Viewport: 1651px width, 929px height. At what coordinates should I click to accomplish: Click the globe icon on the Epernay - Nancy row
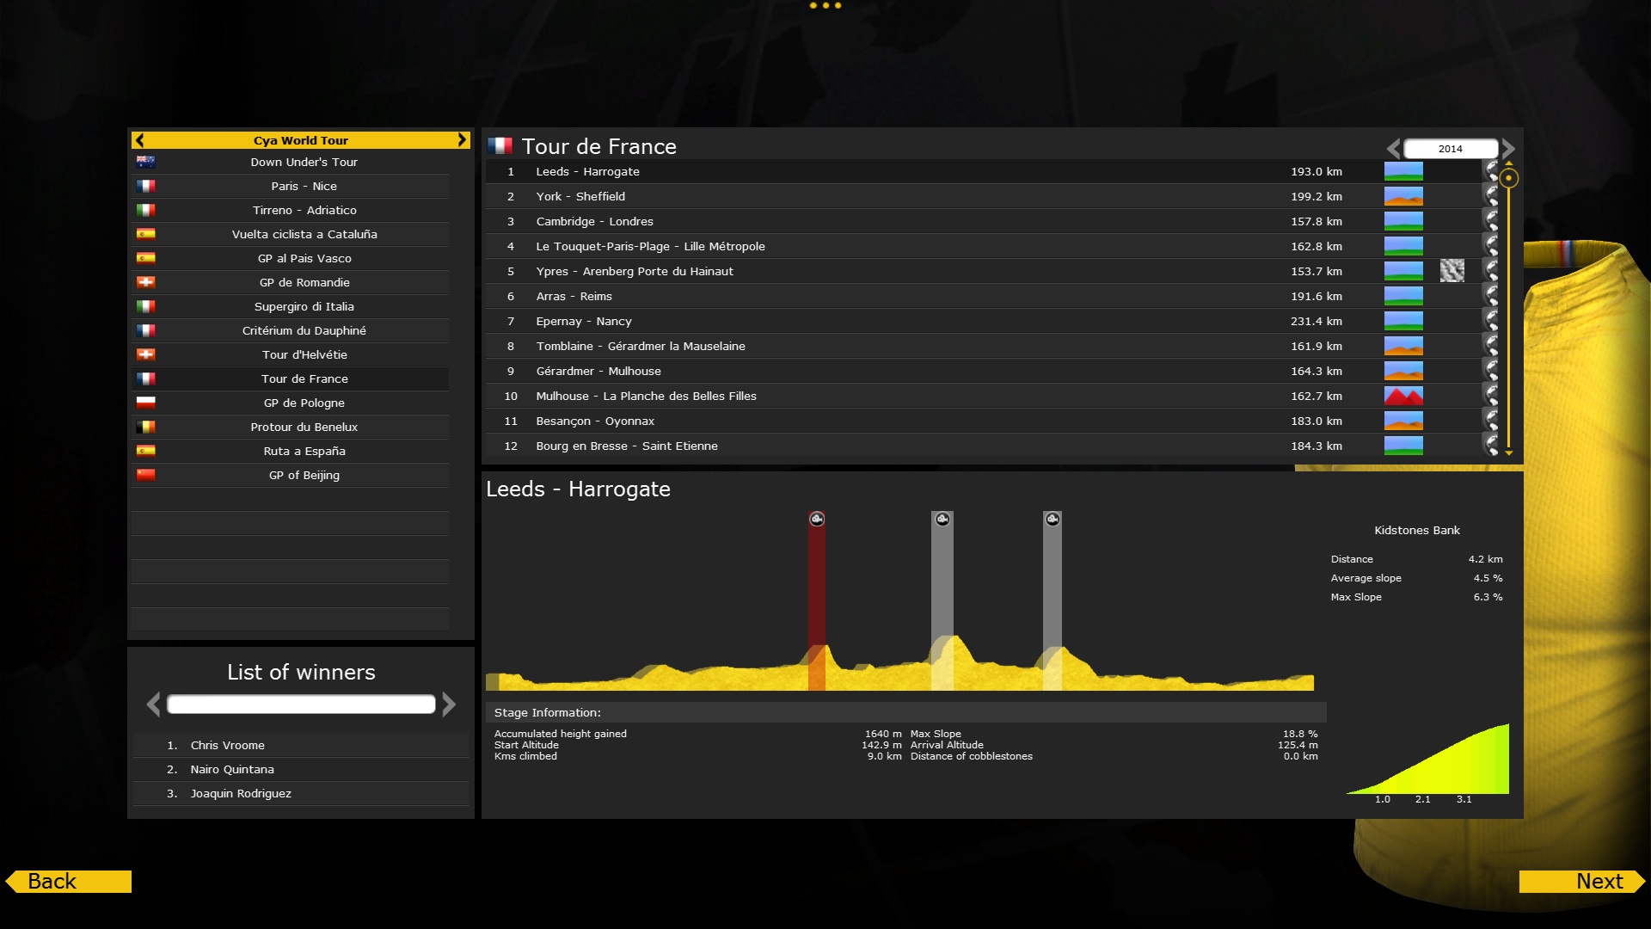[x=1491, y=321]
